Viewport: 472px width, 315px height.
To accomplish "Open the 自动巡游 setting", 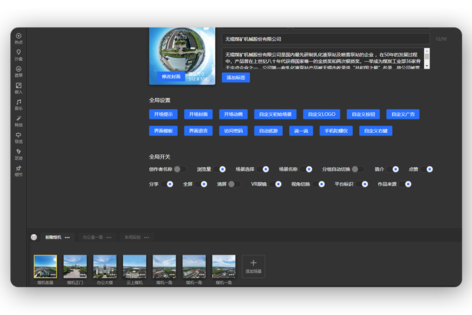I will pyautogui.click(x=268, y=131).
